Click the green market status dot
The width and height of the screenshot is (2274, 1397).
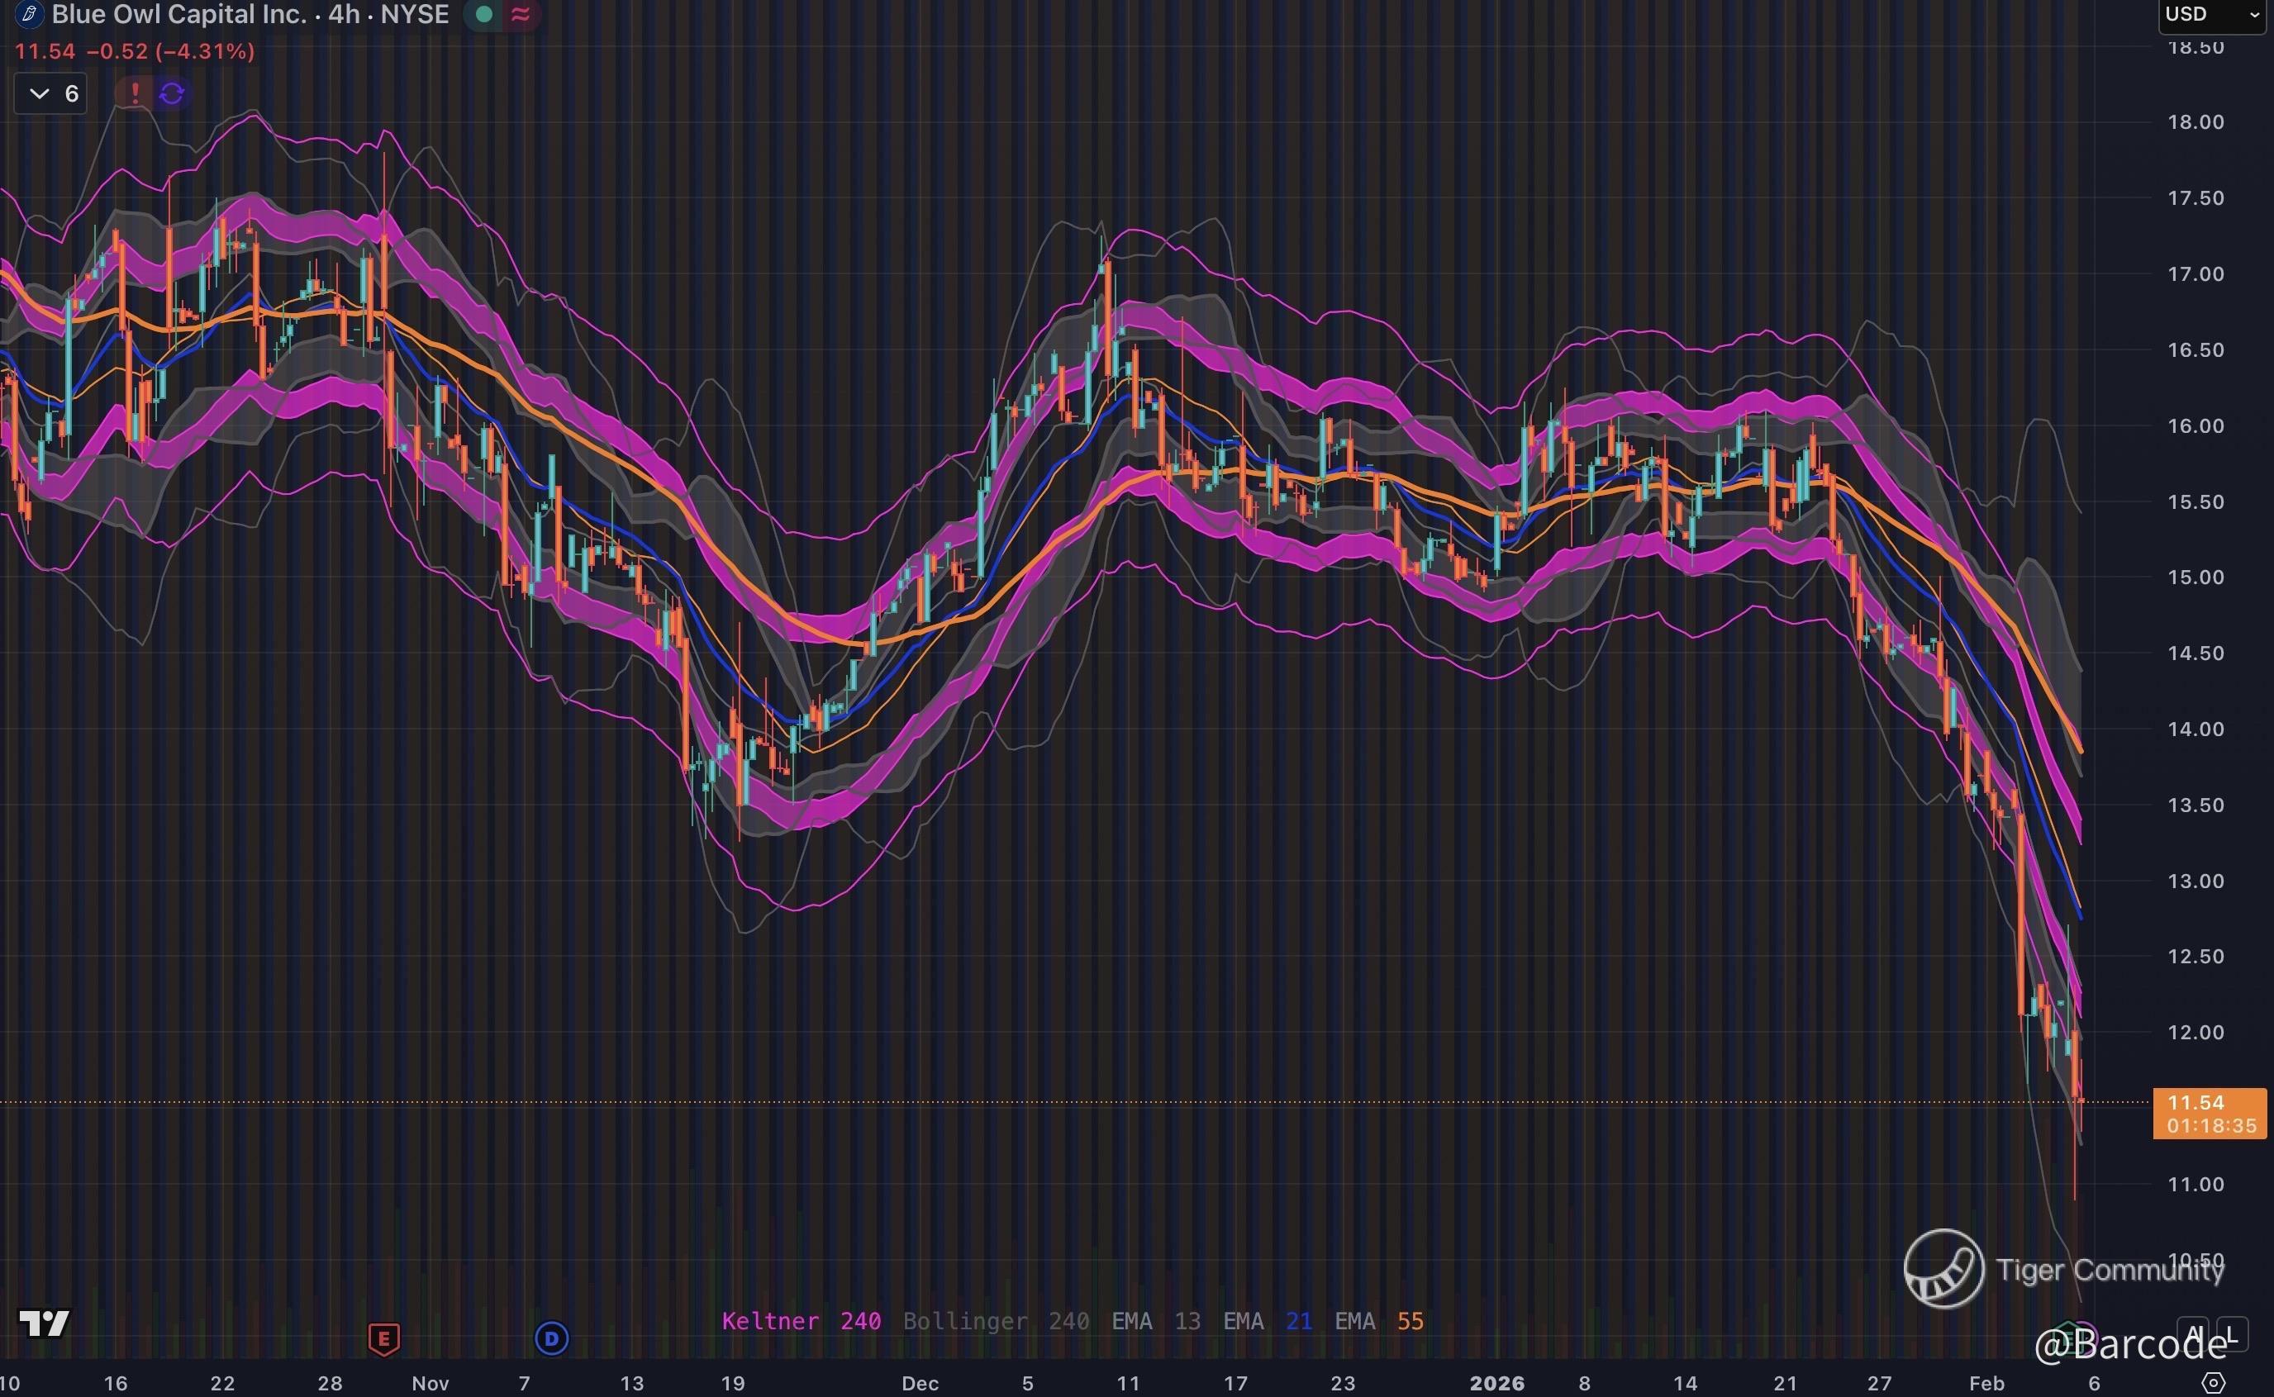coord(483,14)
